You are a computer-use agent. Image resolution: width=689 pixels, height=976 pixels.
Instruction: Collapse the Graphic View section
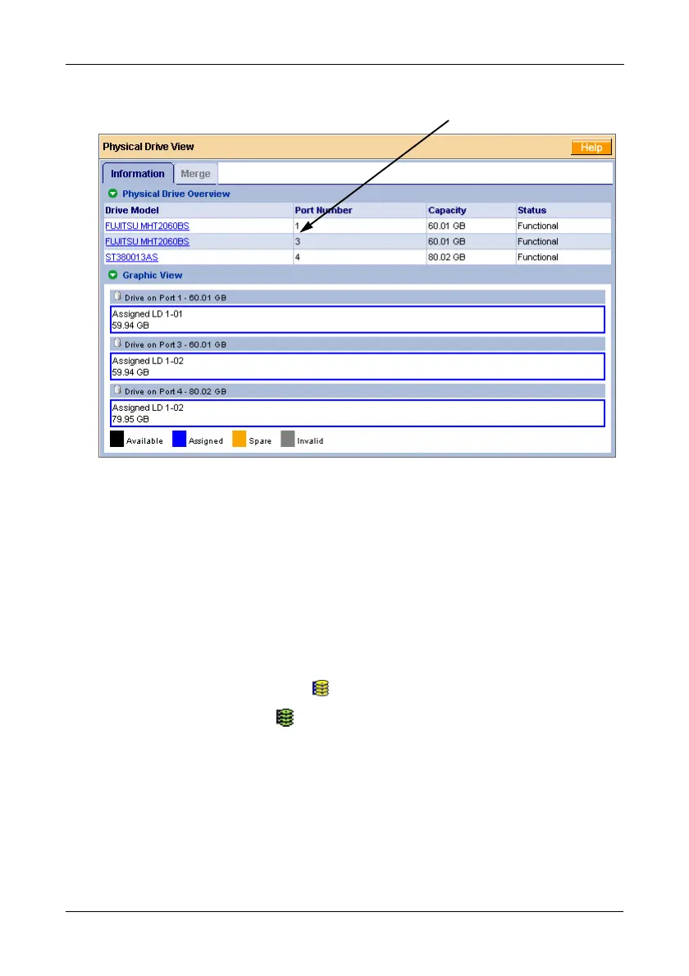click(112, 275)
